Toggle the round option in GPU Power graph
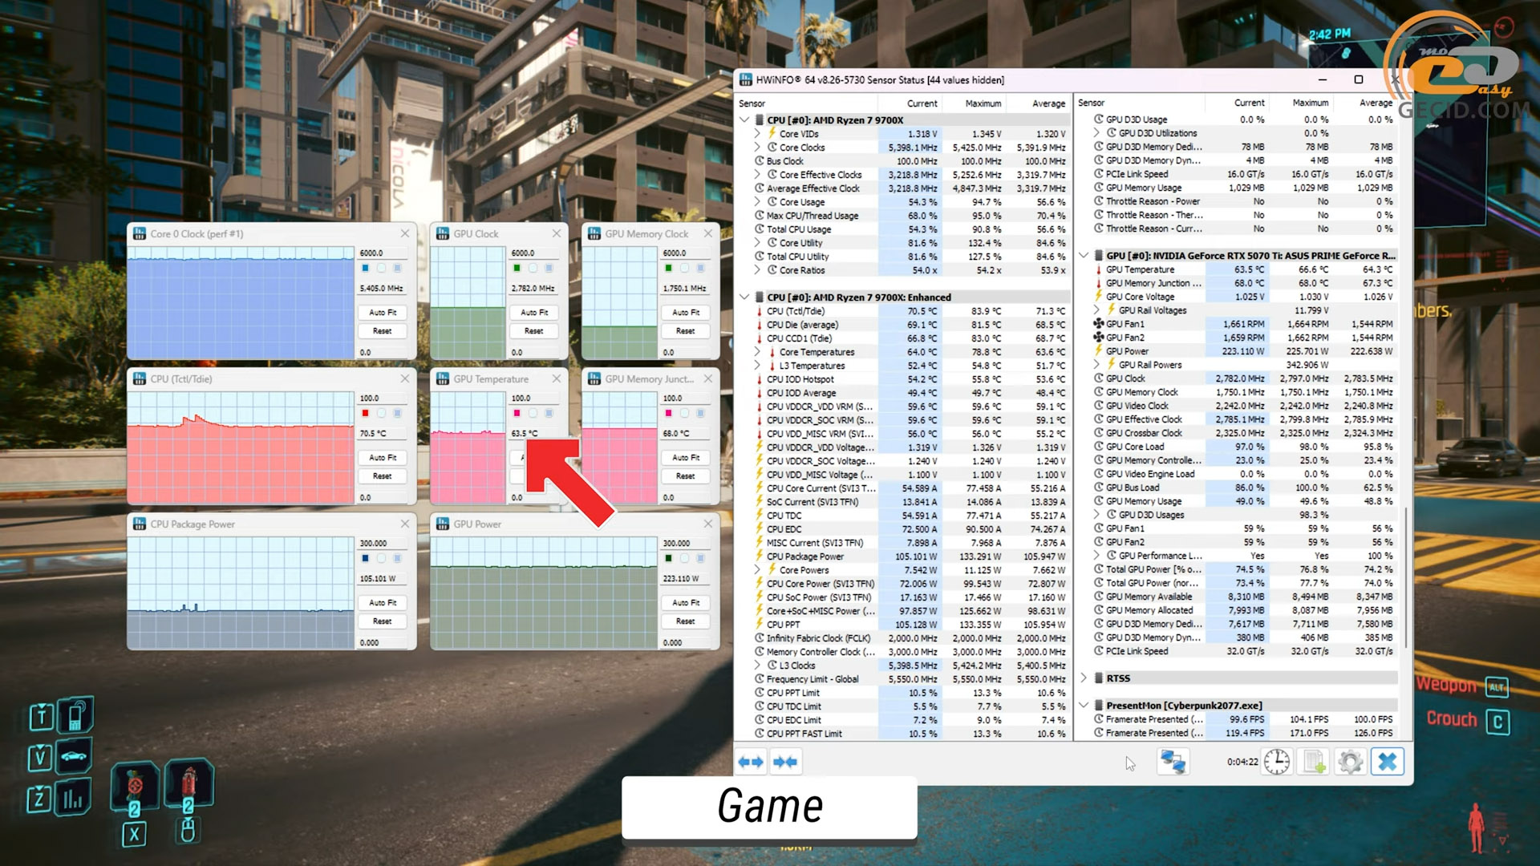Image resolution: width=1540 pixels, height=866 pixels. (685, 558)
